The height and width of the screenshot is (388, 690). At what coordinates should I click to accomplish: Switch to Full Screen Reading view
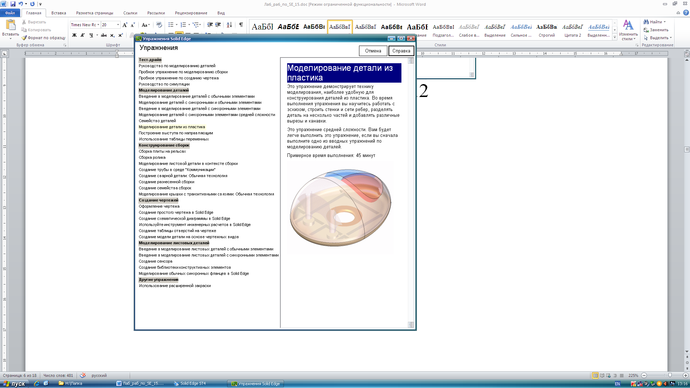pos(602,375)
